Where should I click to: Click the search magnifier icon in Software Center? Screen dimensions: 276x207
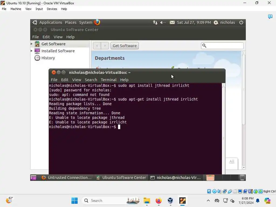pos(204,46)
